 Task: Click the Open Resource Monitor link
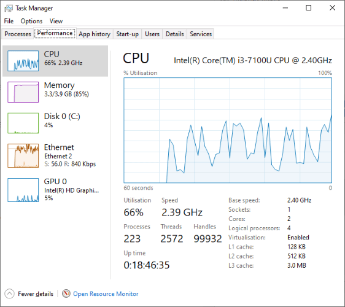click(106, 293)
